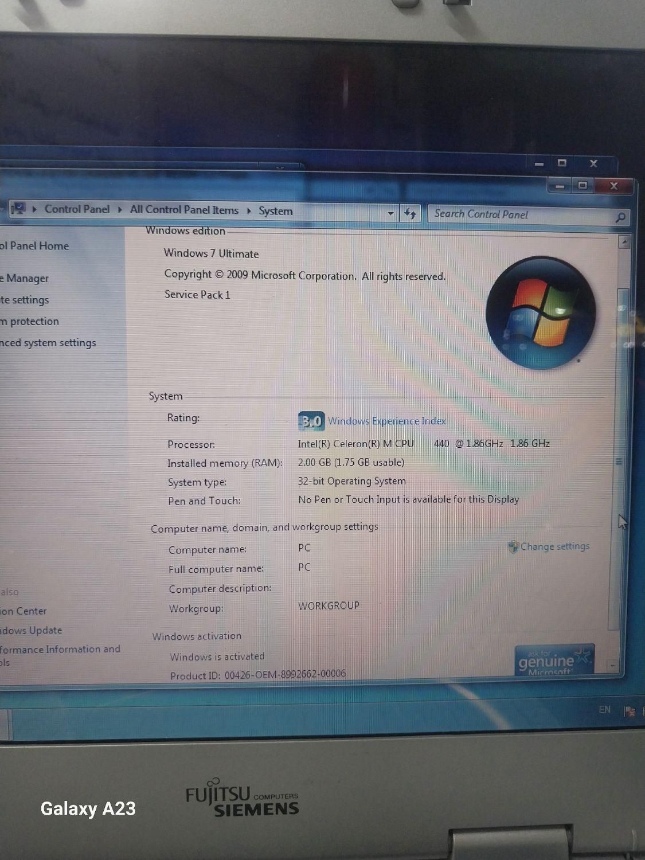Open the Windows Update link in the sidebar

click(x=31, y=630)
